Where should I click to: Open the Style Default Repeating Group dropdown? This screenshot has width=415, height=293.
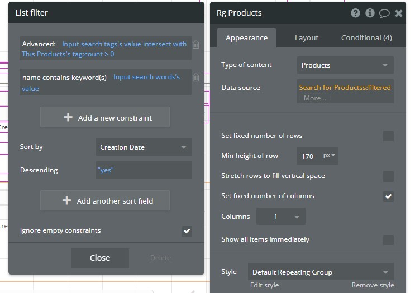tap(321, 272)
